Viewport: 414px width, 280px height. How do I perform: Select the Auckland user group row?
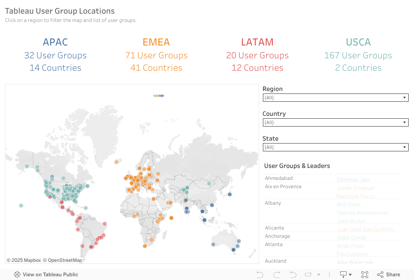(276, 261)
